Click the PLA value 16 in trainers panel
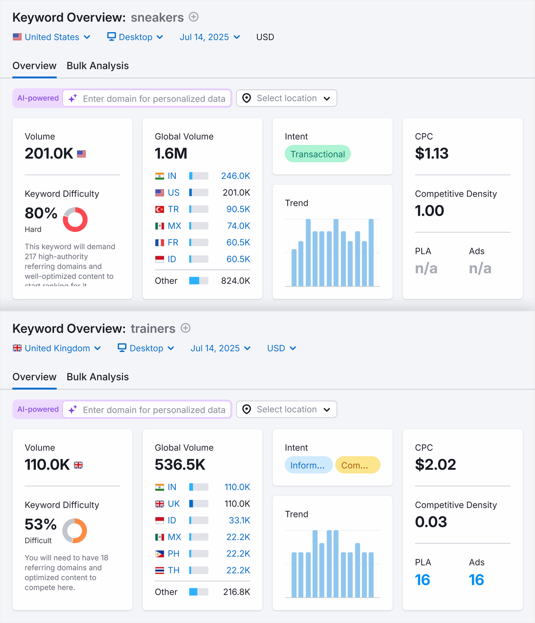The height and width of the screenshot is (623, 535). pyautogui.click(x=422, y=580)
